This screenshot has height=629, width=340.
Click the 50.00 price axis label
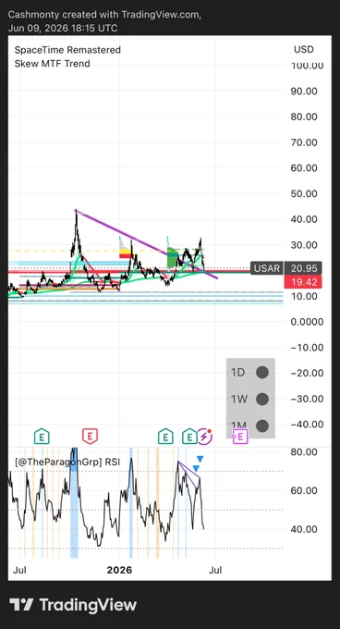(x=304, y=193)
